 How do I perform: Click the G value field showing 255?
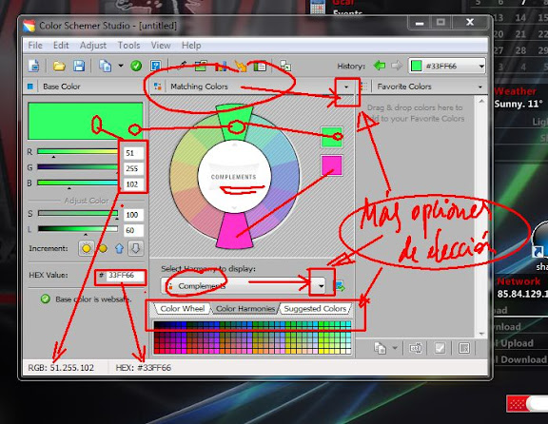pyautogui.click(x=133, y=168)
